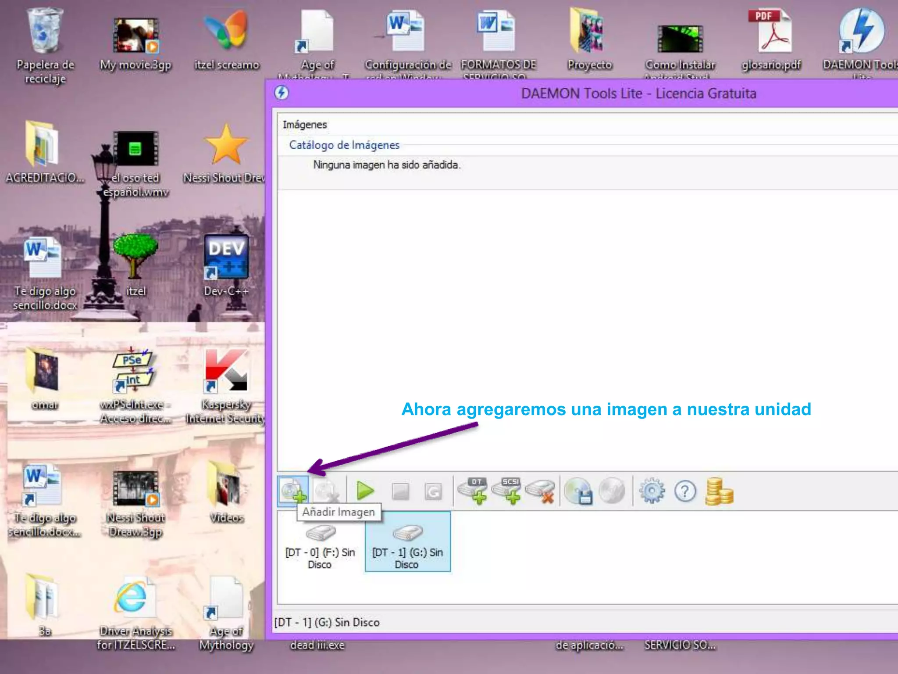Click Catálogo de Imágenes heading

tap(344, 145)
